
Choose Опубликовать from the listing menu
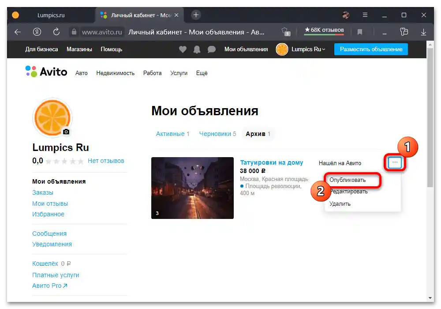coord(348,180)
